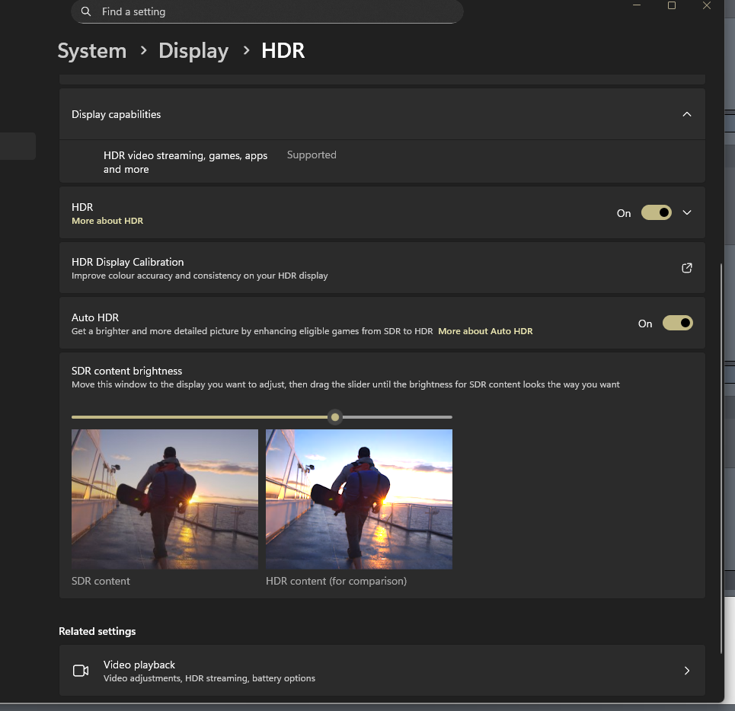735x711 pixels.
Task: Click the Supported status text
Action: pos(312,155)
